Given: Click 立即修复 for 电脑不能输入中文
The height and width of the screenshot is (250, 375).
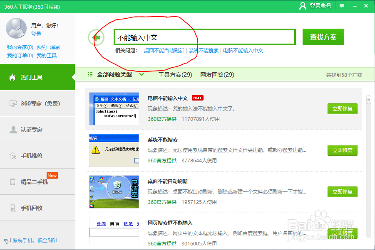Looking at the screenshot, I should pyautogui.click(x=342, y=109).
